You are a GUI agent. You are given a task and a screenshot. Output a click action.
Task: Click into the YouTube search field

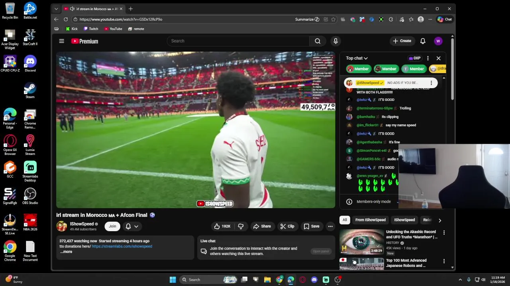tap(238, 41)
